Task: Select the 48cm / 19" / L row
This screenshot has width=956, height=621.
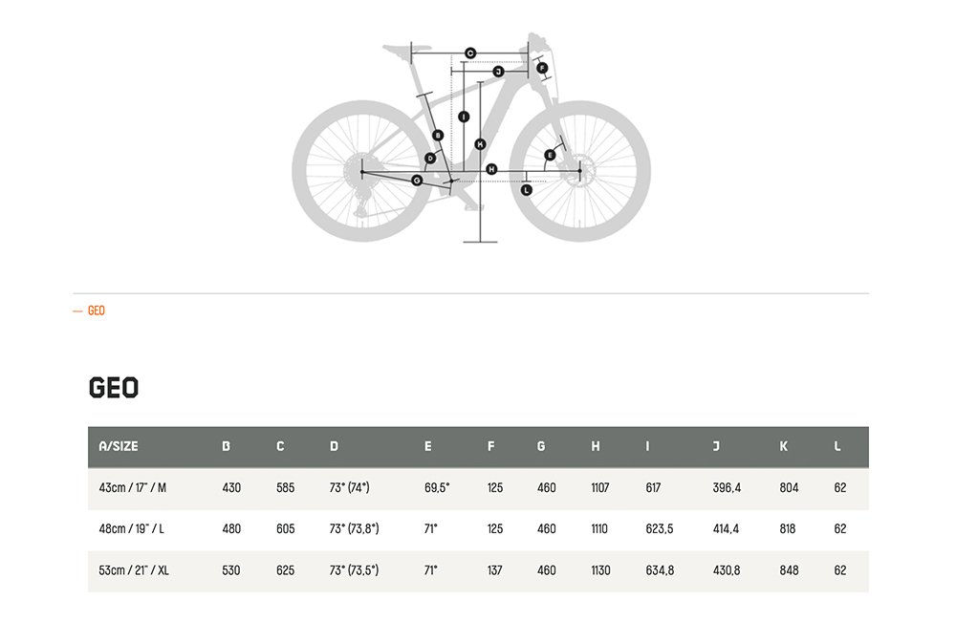Action: [x=478, y=529]
